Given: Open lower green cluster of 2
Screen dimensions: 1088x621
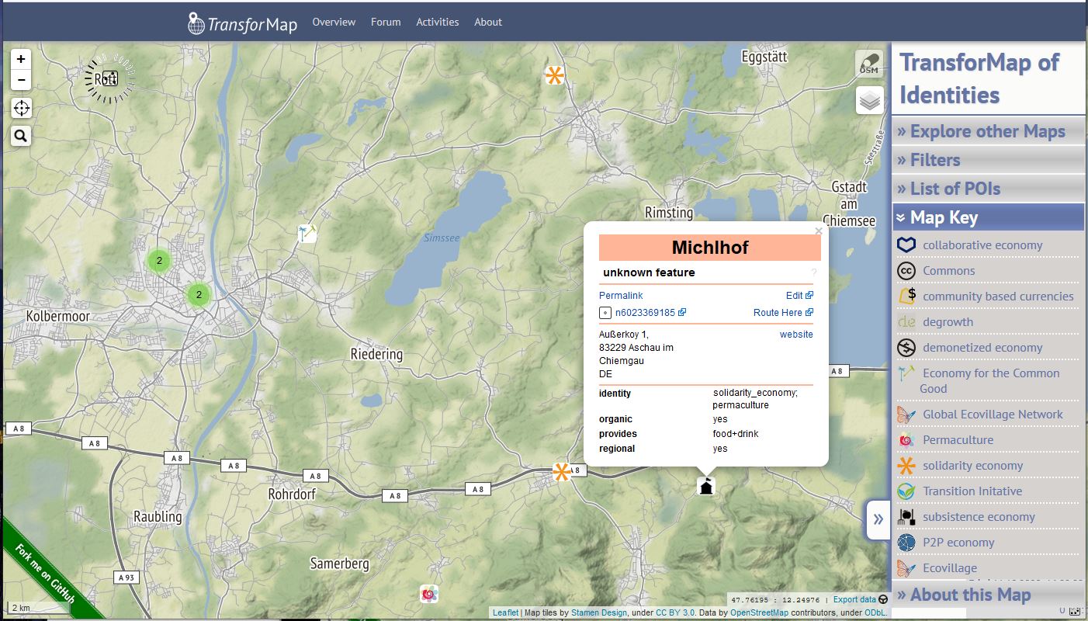Looking at the screenshot, I should click(x=199, y=295).
